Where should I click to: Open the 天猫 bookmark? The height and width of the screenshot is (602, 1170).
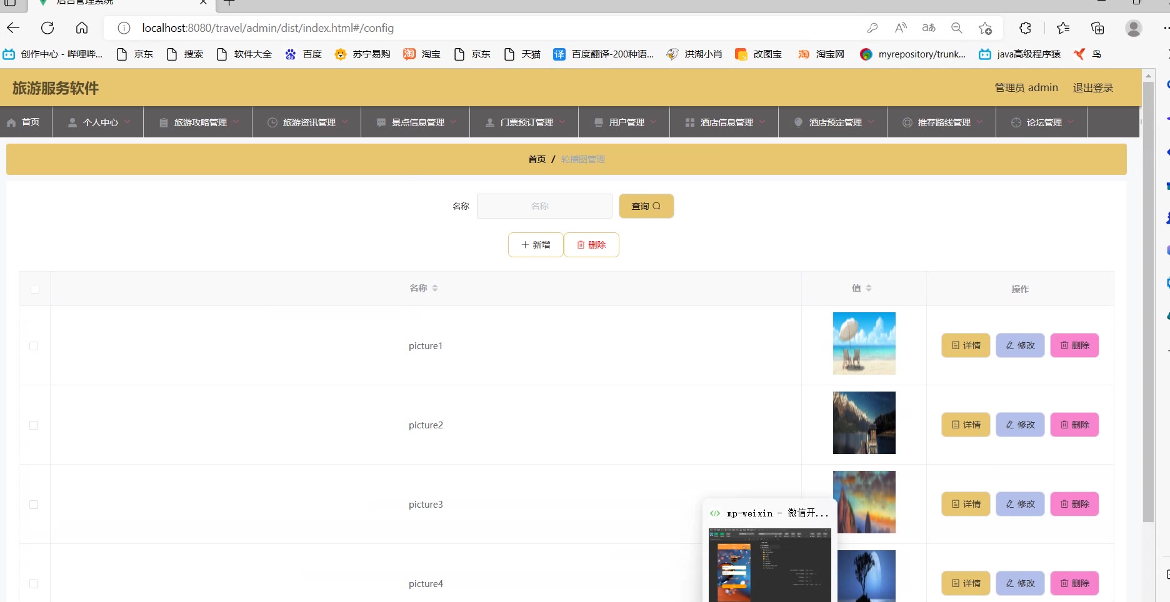coord(522,54)
